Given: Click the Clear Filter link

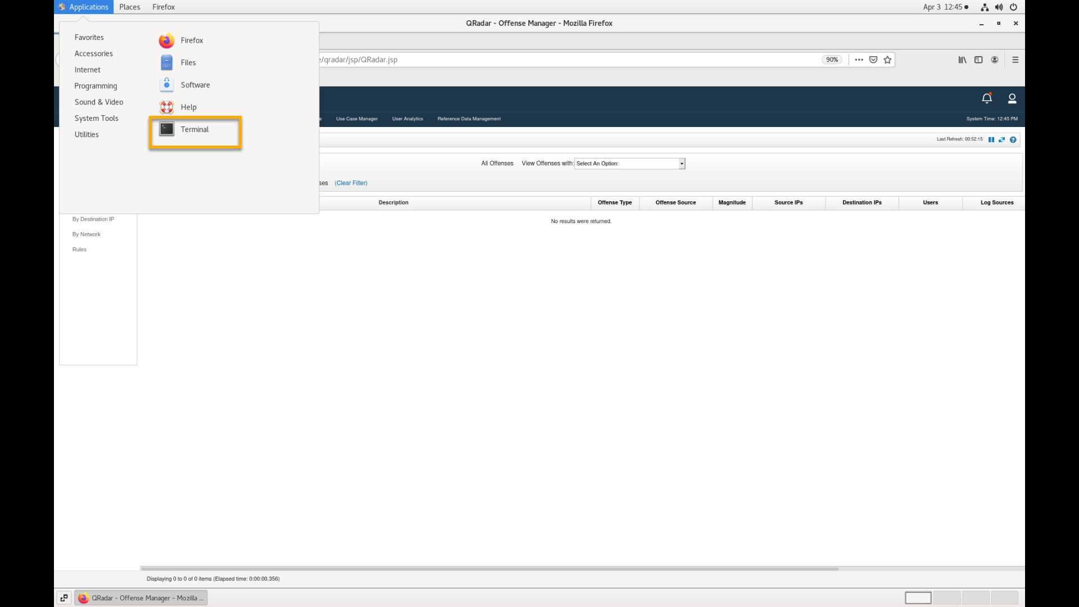Looking at the screenshot, I should point(351,183).
